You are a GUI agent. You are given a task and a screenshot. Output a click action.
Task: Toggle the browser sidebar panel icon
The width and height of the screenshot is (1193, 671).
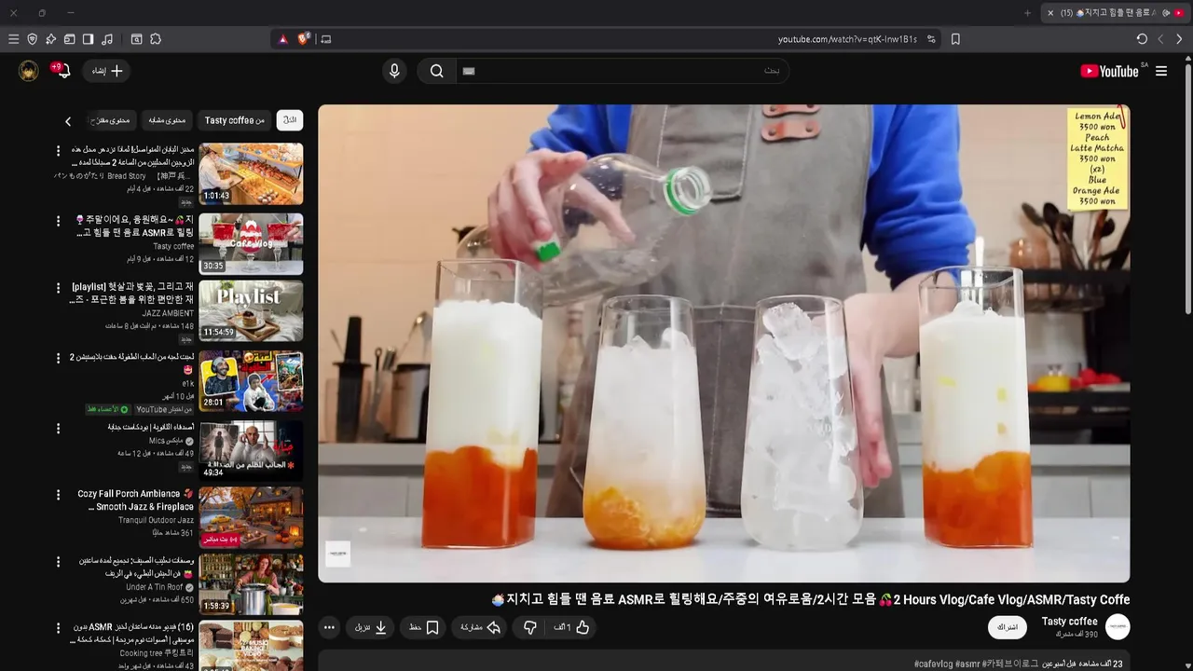pos(88,39)
